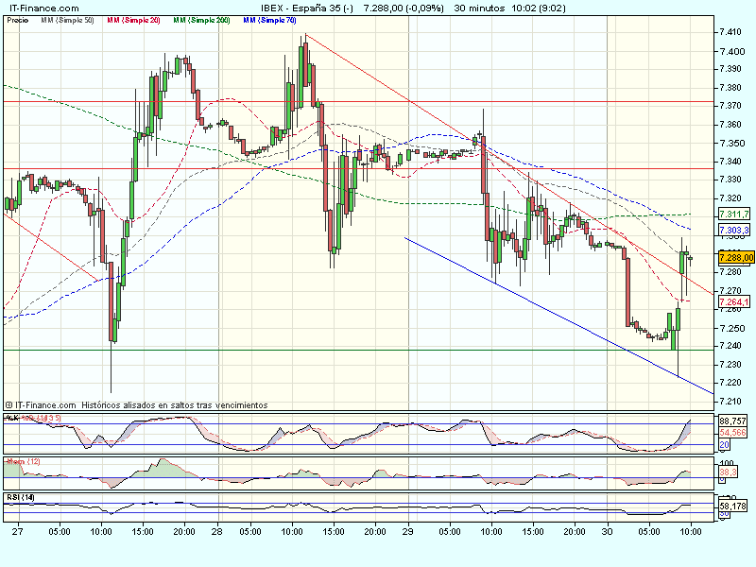Click the 7.360 price axis label
The image size is (756, 567).
click(730, 125)
